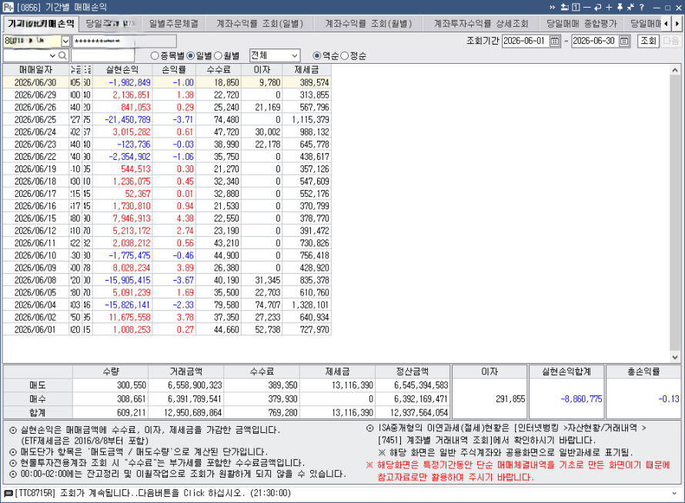Click the font-decrease minus icon in title bar
Viewport: 685px width, 503px height.
tap(586, 7)
